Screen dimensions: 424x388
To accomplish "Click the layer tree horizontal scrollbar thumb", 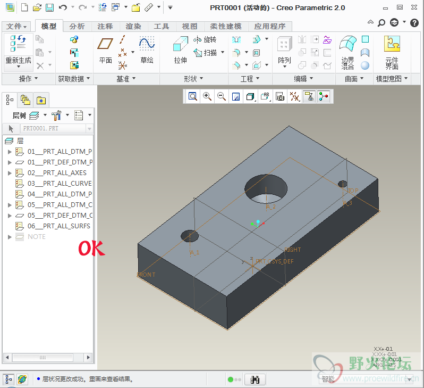I will click(x=43, y=357).
